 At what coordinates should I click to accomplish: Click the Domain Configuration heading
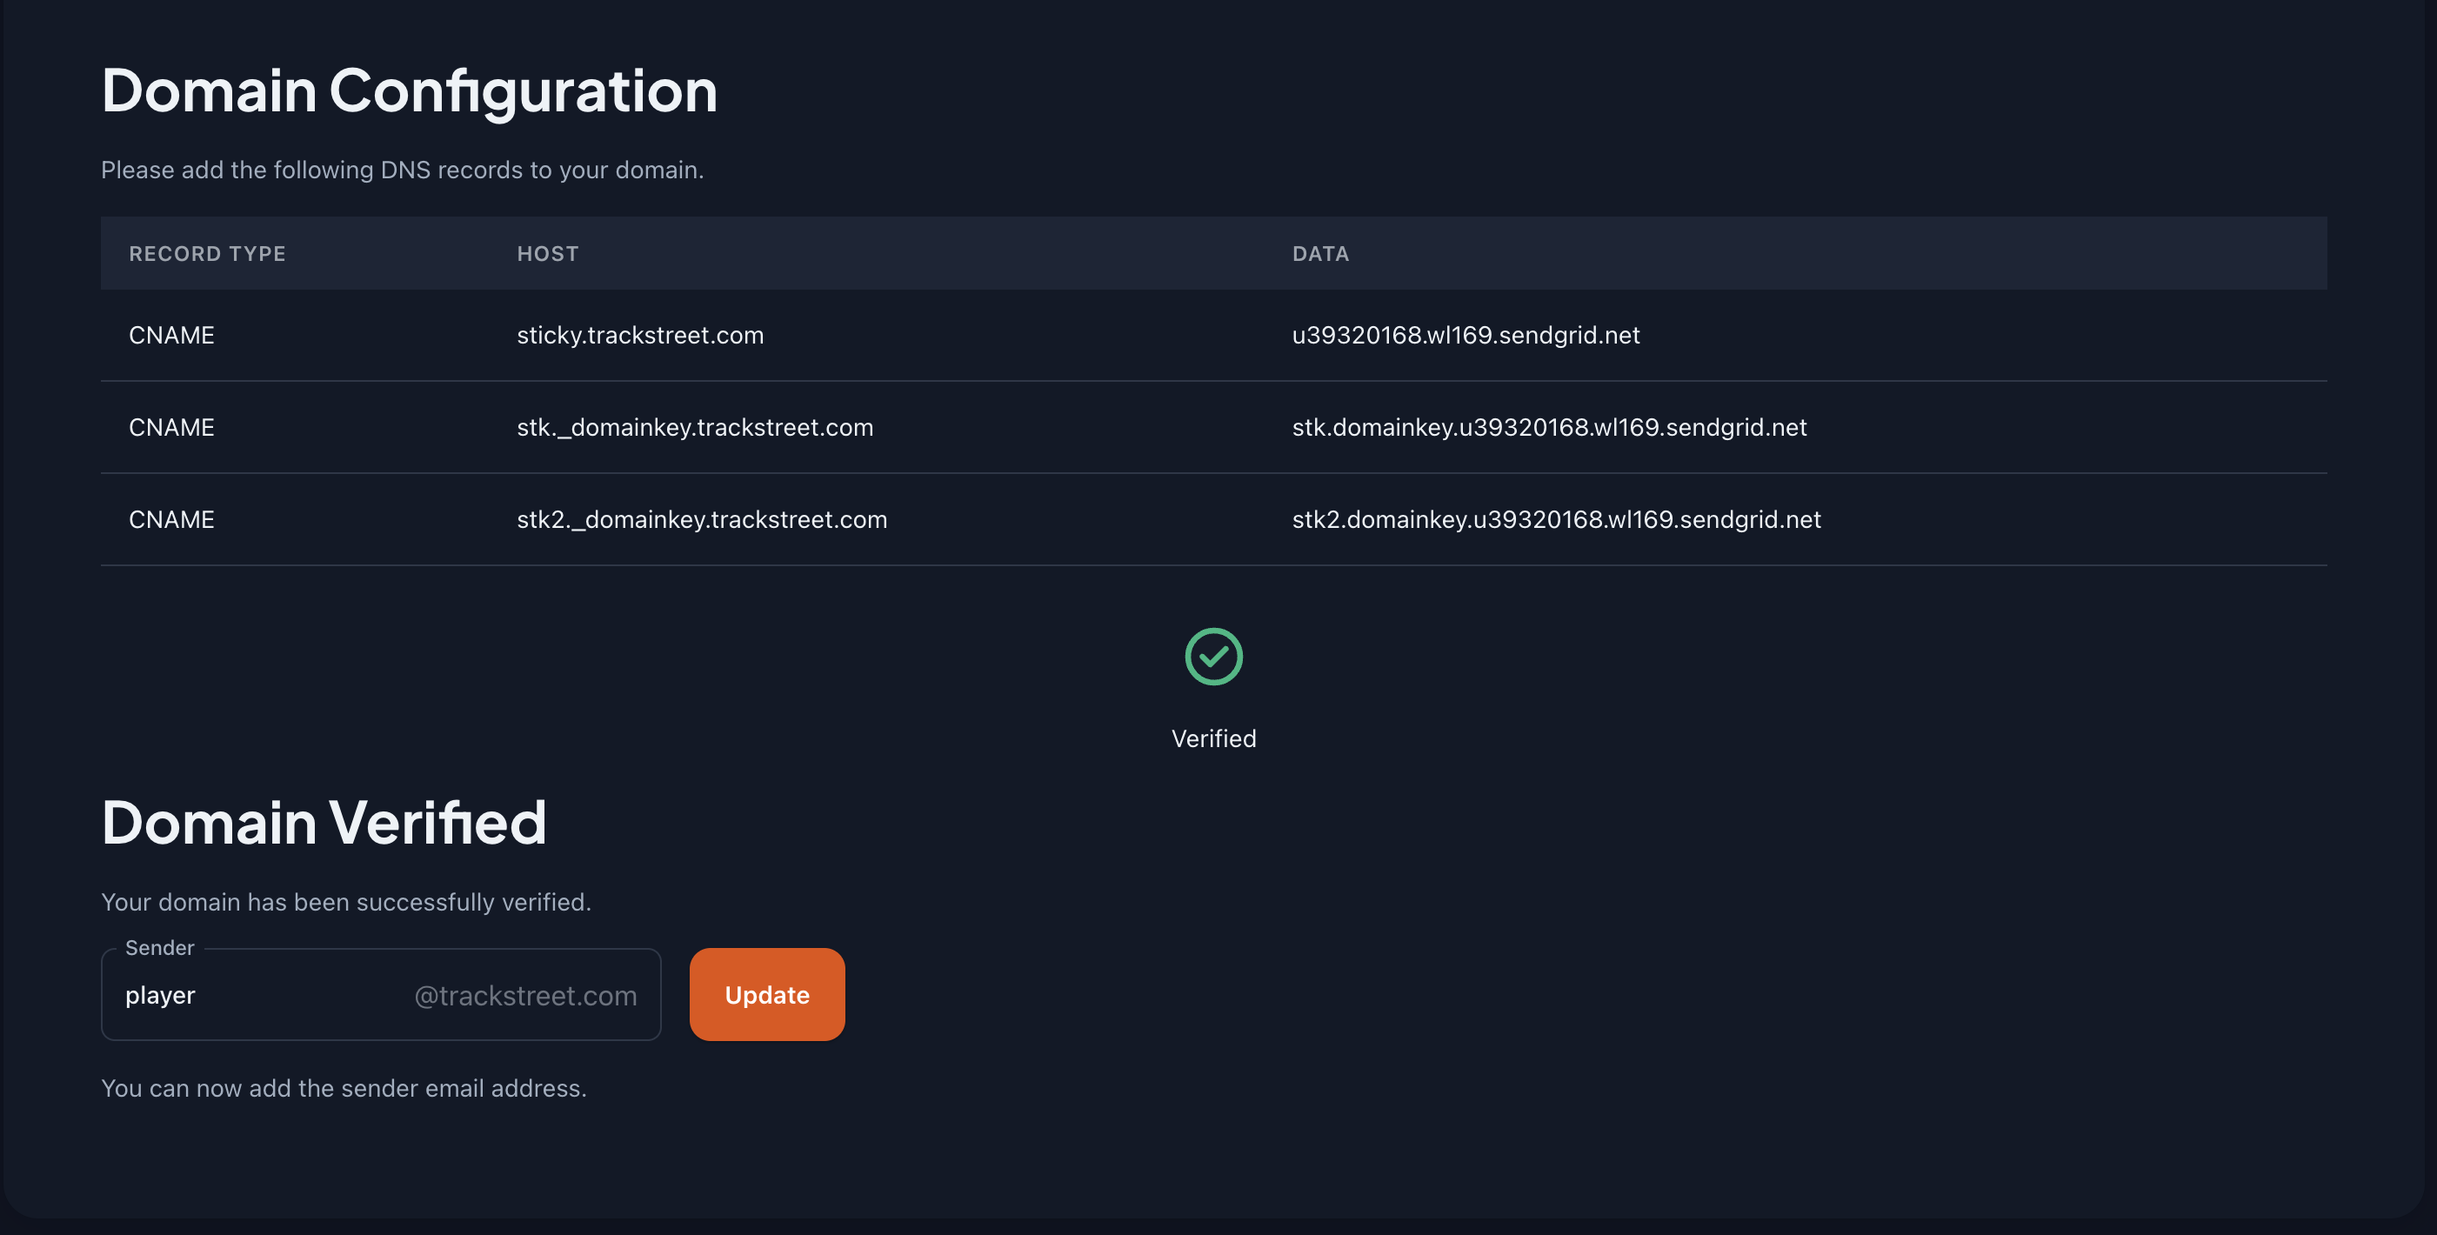(x=410, y=90)
